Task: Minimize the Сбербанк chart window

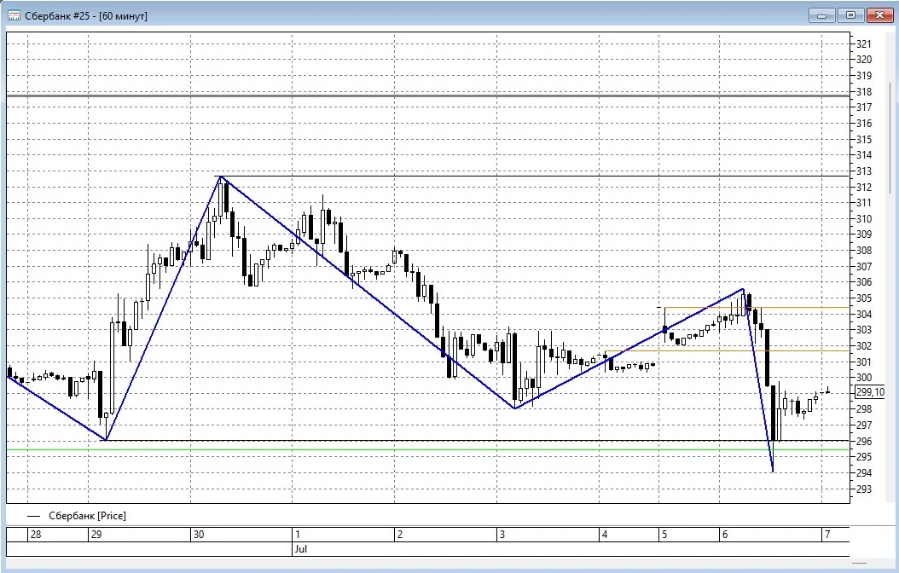Action: [821, 15]
